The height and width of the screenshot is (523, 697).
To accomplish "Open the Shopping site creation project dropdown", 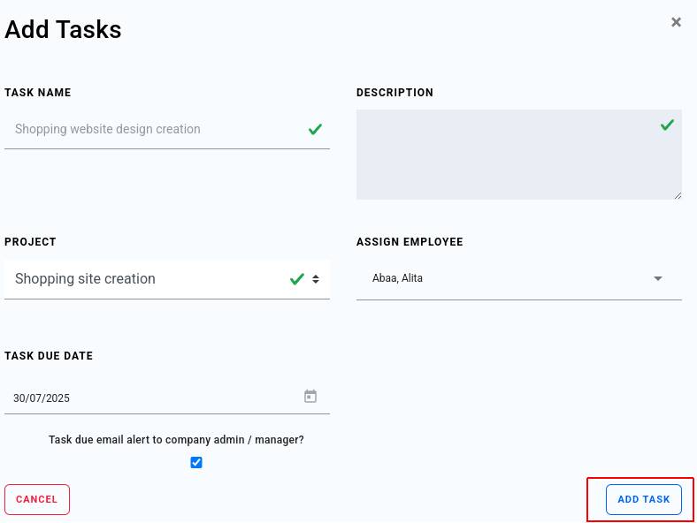I will click(x=167, y=279).
